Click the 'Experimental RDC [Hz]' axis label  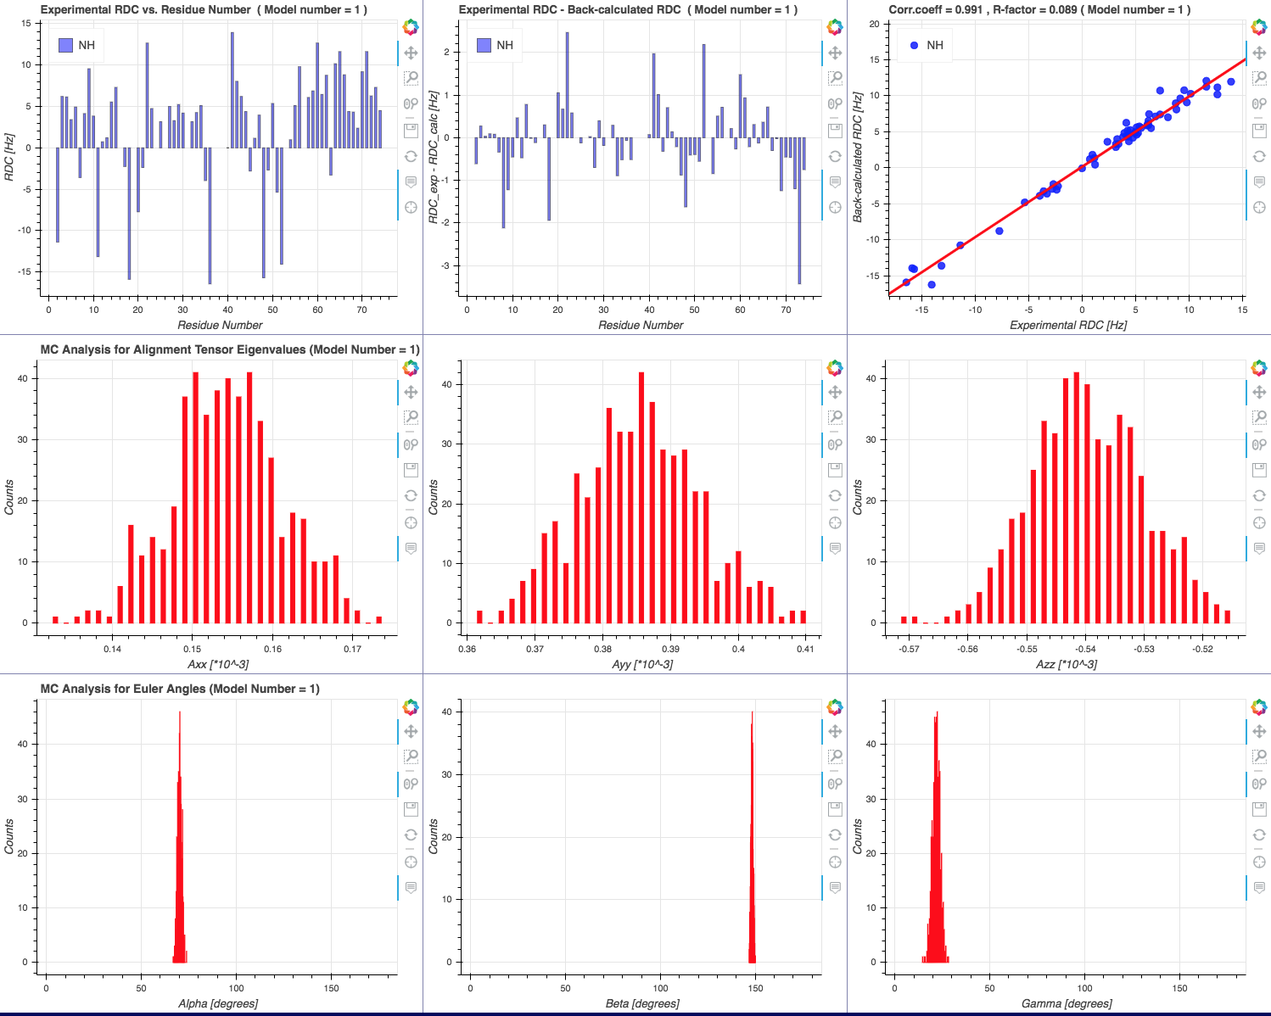pyautogui.click(x=1068, y=325)
